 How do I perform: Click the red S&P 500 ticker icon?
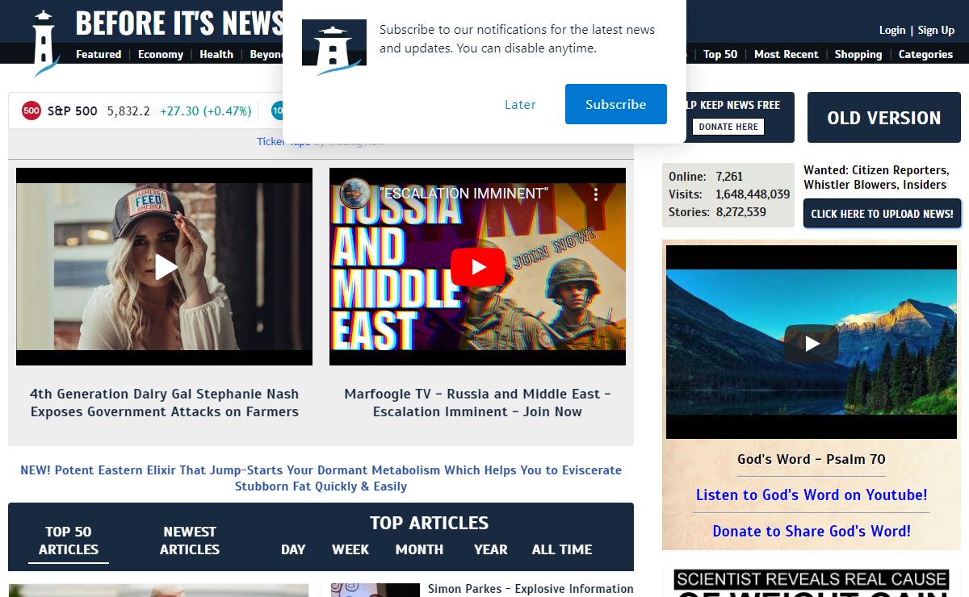31,111
